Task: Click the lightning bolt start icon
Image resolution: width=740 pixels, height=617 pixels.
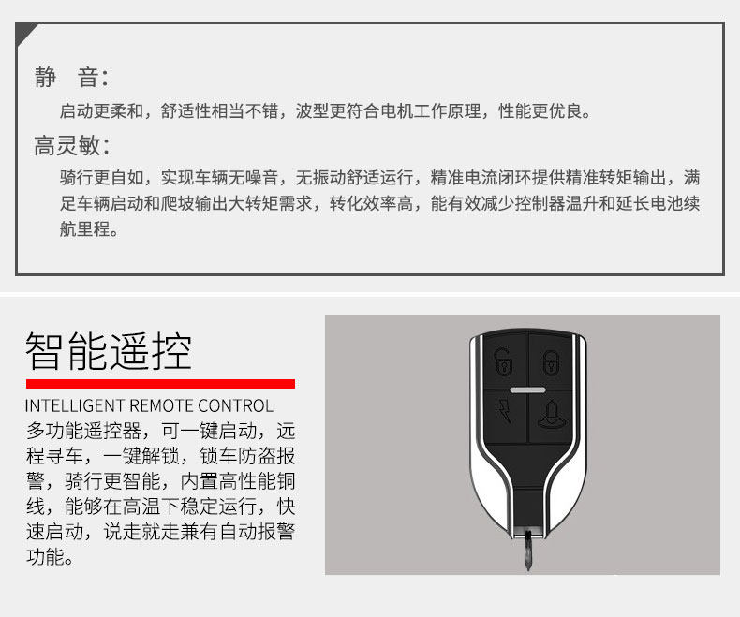Action: (x=505, y=410)
